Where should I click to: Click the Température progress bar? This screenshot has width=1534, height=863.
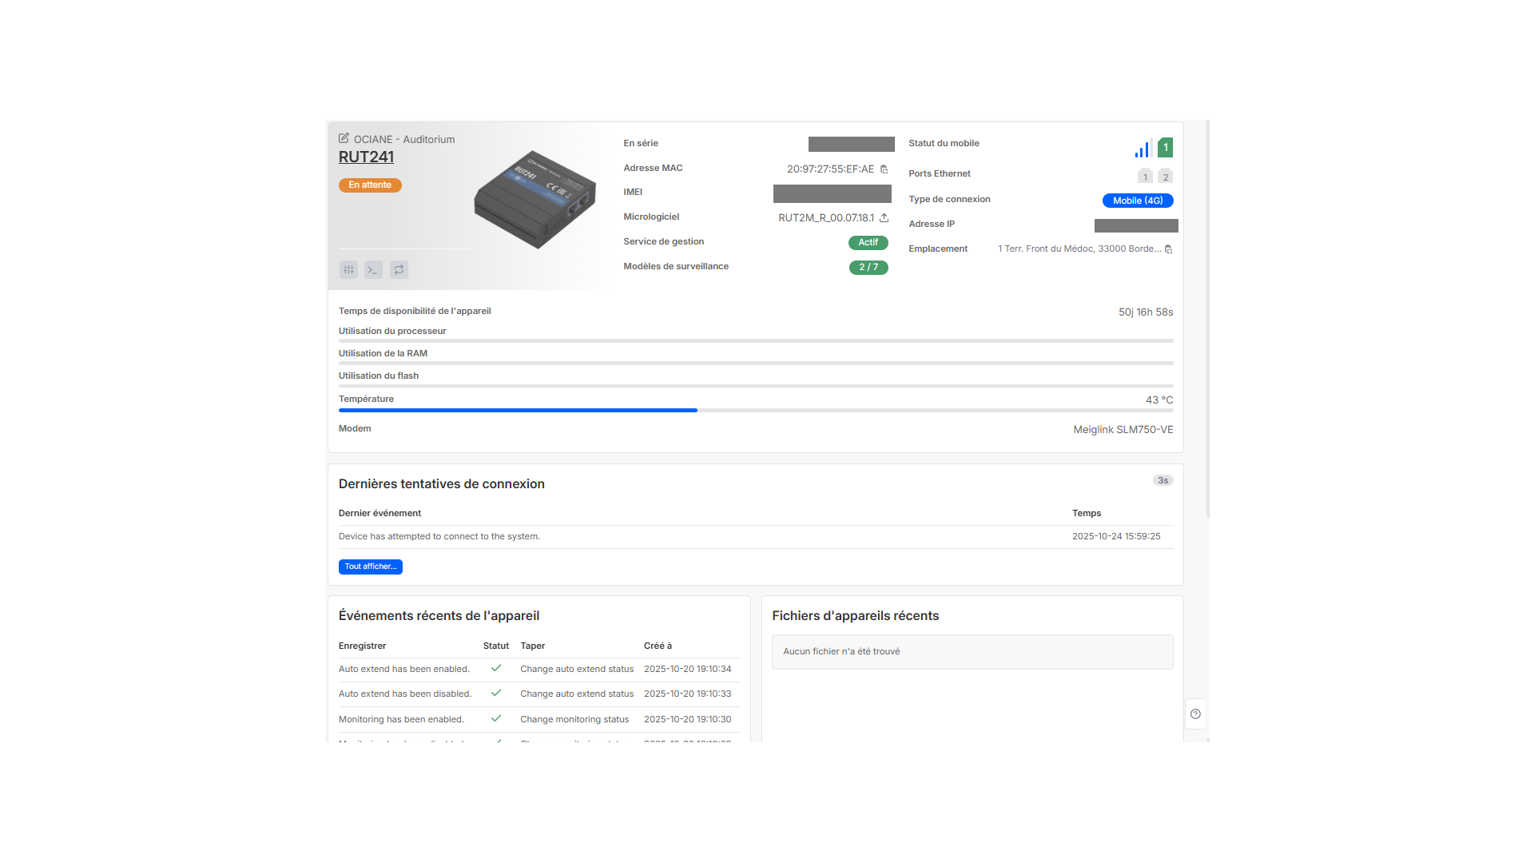coord(755,410)
